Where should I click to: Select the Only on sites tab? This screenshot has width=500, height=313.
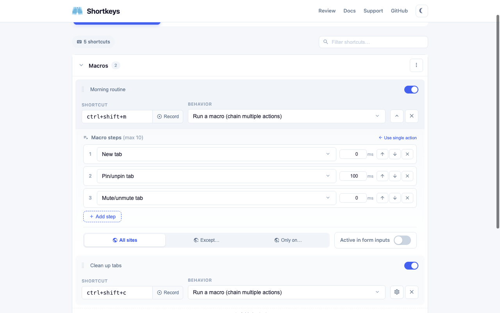(x=288, y=240)
